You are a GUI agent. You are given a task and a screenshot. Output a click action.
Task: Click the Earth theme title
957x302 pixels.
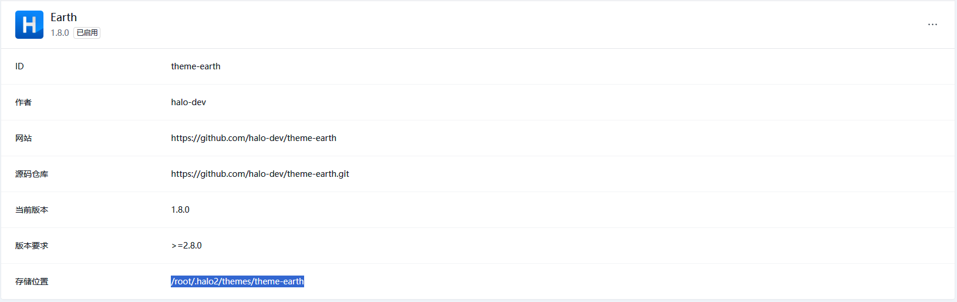[x=63, y=18]
